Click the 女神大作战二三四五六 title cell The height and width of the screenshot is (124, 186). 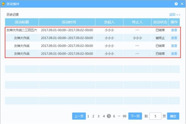(22, 30)
